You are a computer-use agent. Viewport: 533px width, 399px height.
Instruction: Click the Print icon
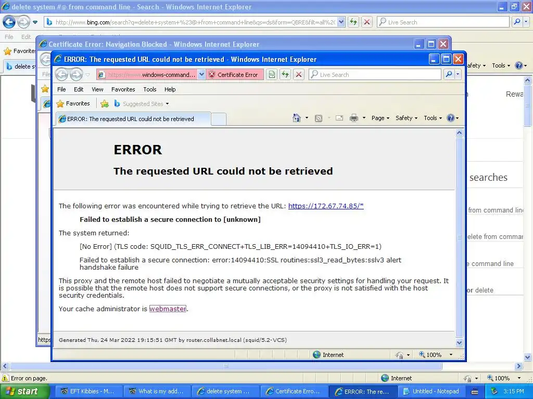pyautogui.click(x=354, y=118)
